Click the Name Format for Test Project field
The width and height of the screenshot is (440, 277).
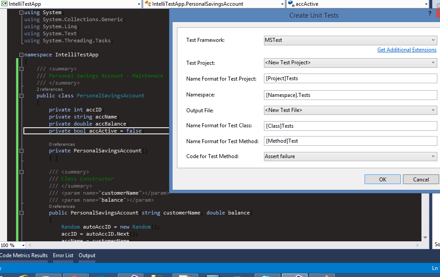pos(350,78)
